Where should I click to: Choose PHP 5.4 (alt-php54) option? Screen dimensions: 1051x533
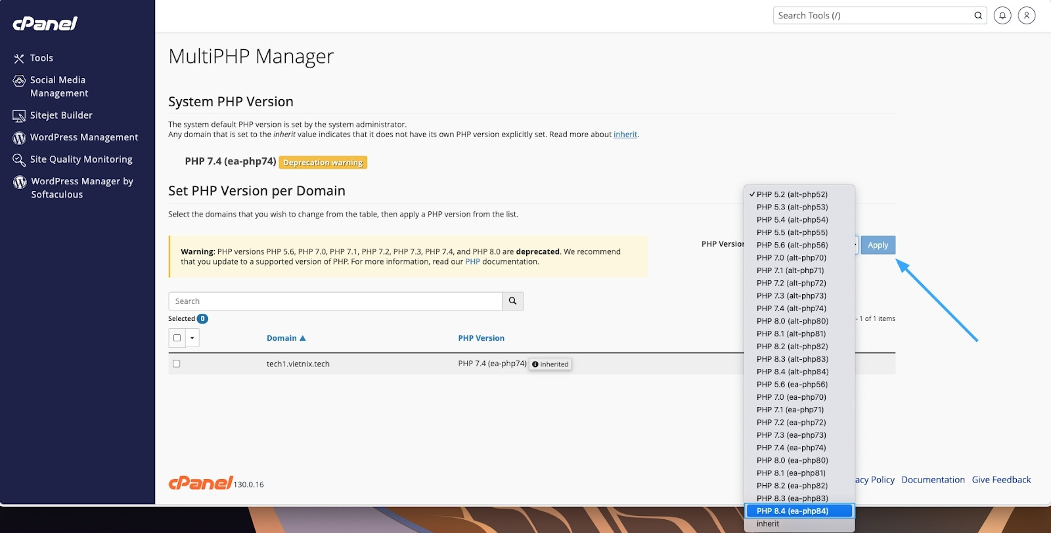pos(799,220)
